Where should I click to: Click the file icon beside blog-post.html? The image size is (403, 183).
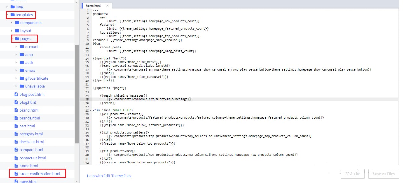tap(16, 94)
